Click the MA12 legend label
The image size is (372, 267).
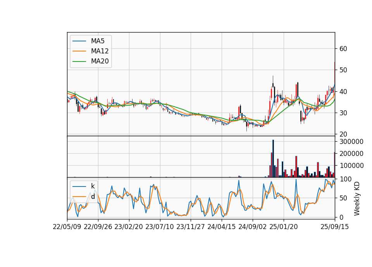point(100,51)
